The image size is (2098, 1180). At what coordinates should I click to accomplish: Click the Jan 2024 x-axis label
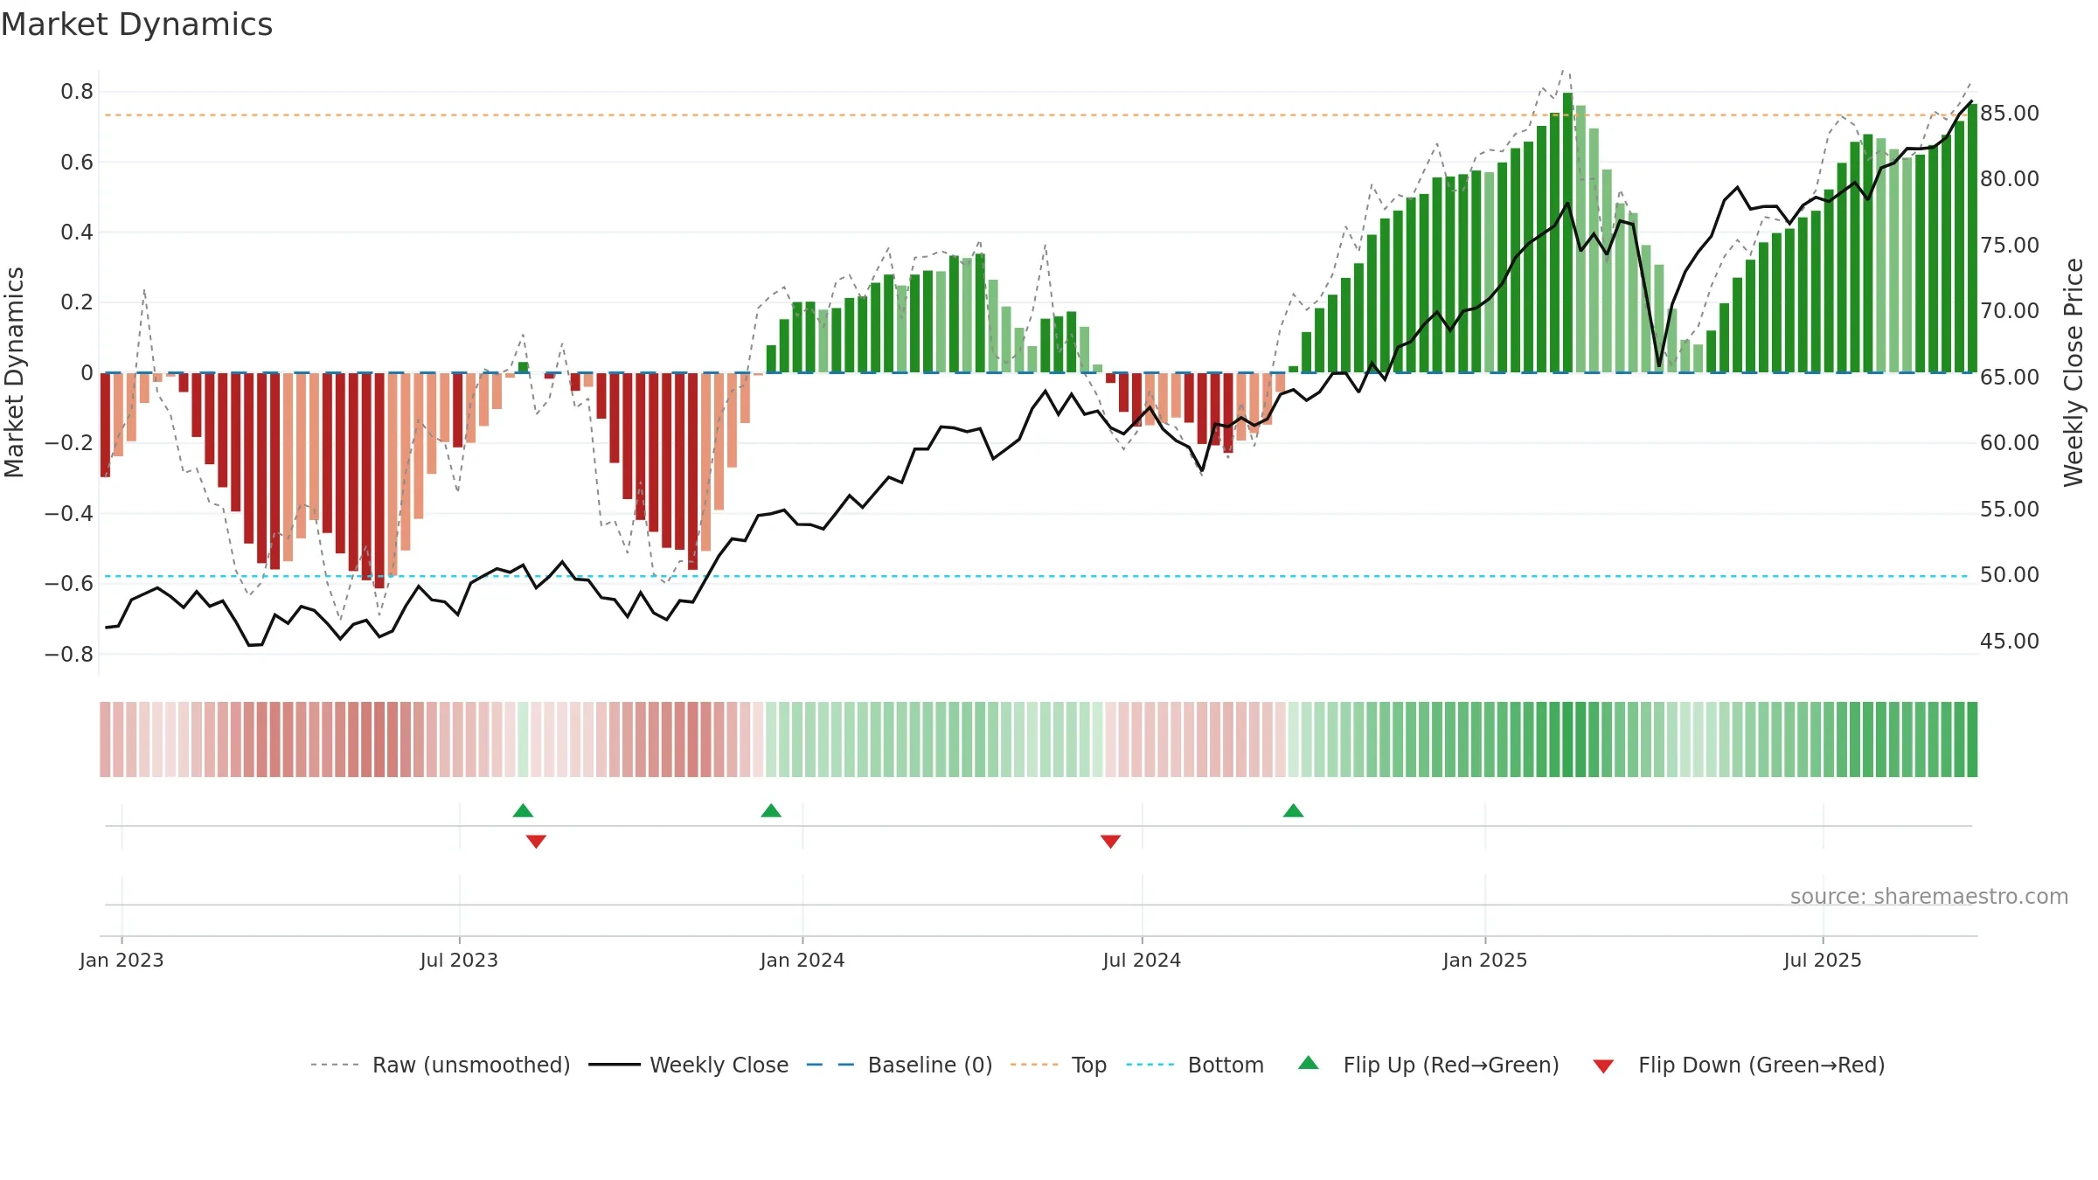pyautogui.click(x=802, y=960)
